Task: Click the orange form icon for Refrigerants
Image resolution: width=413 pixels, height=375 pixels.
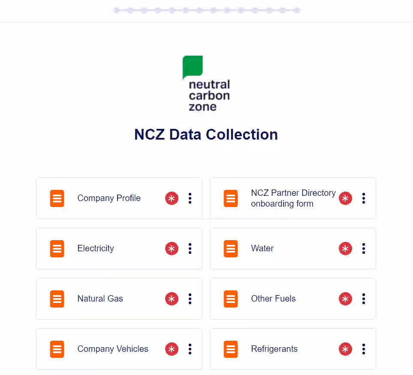Action: pos(230,349)
